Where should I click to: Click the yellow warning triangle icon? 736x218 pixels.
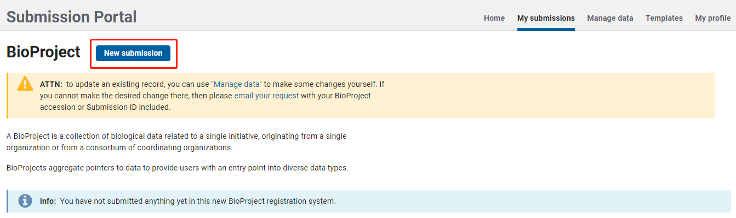[25, 83]
